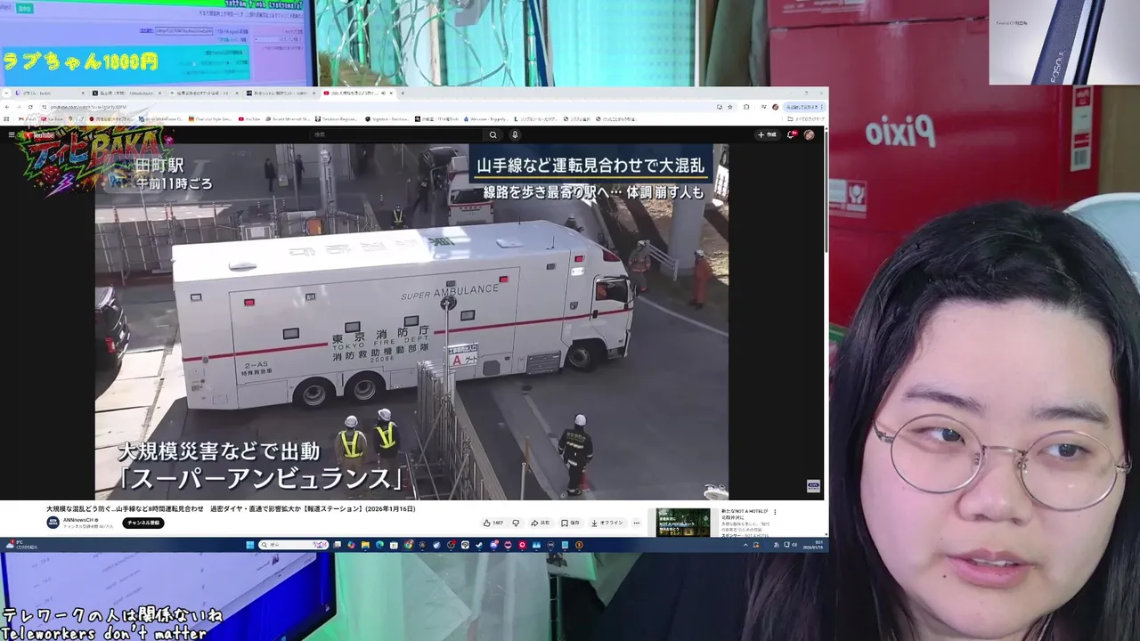1140x641 pixels.
Task: Open YouTube notifications bell
Action: 791,134
